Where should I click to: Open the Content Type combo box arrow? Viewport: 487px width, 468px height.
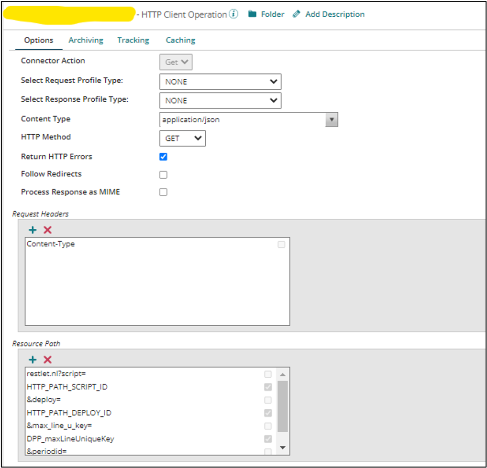[332, 120]
